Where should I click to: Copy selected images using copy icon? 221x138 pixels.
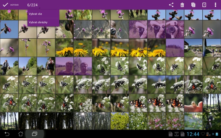pos(193,5)
